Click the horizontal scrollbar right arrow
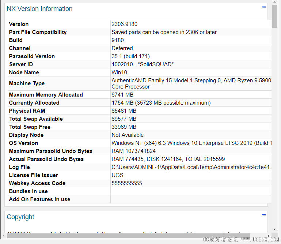 pyautogui.click(x=269, y=236)
